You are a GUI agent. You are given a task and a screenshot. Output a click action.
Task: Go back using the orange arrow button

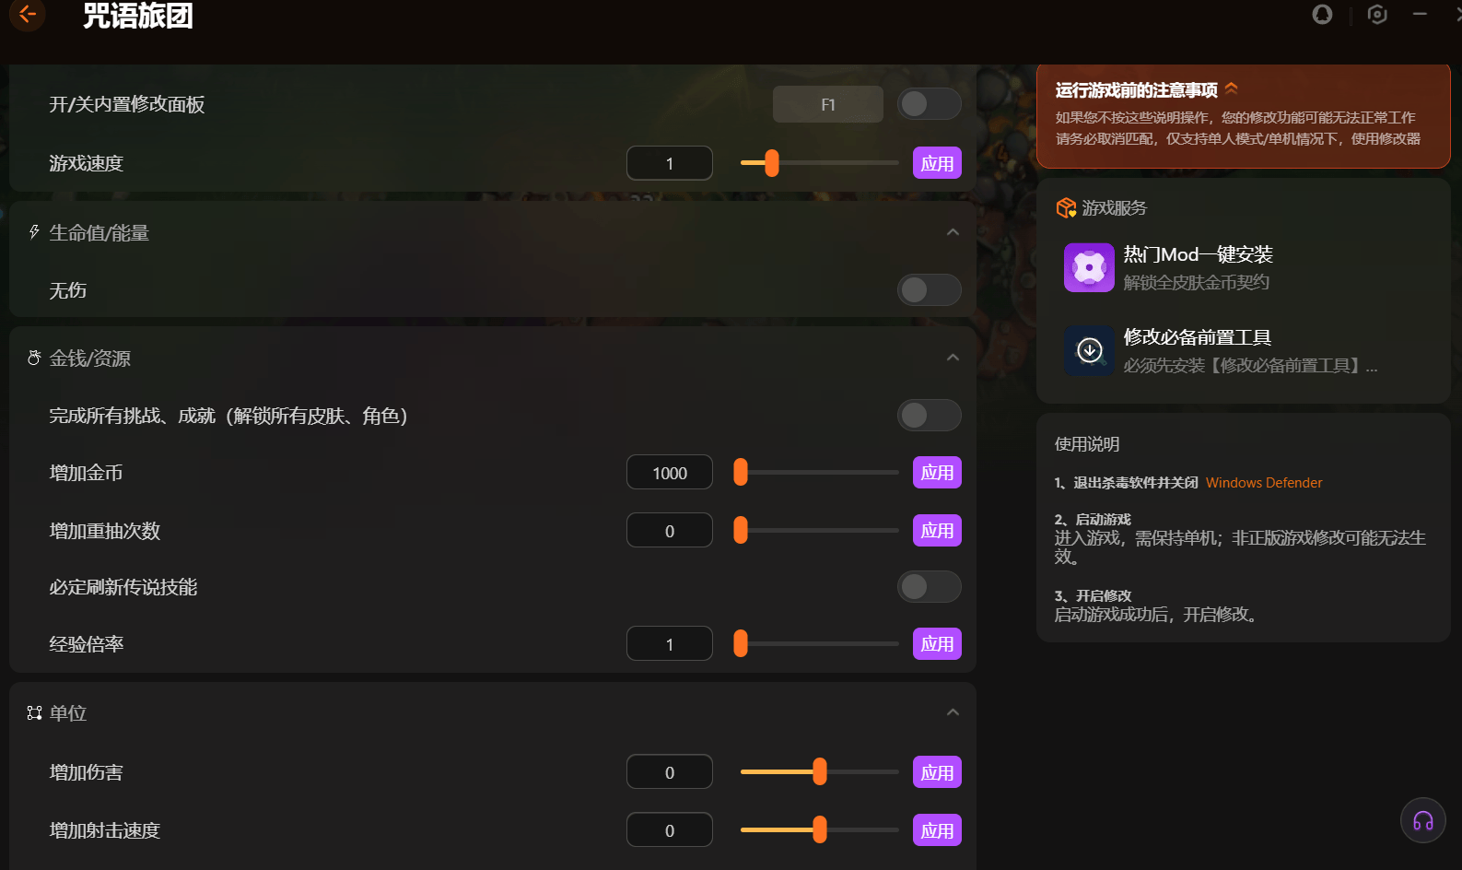27,14
